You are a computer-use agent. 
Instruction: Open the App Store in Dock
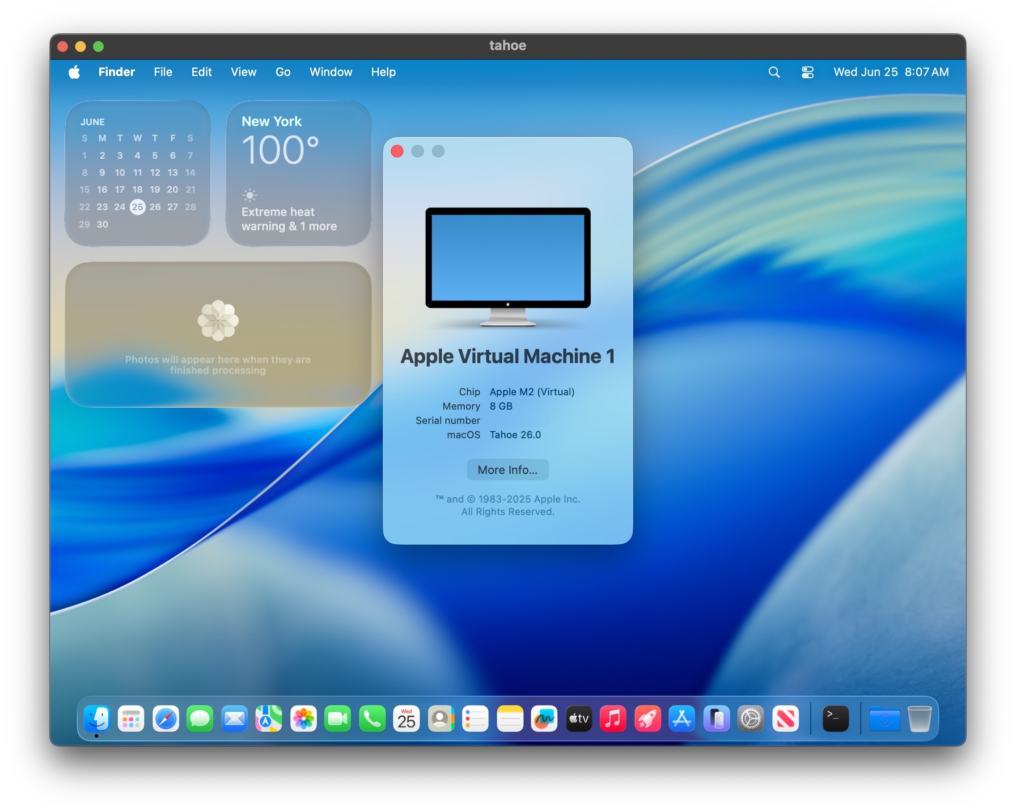682,718
